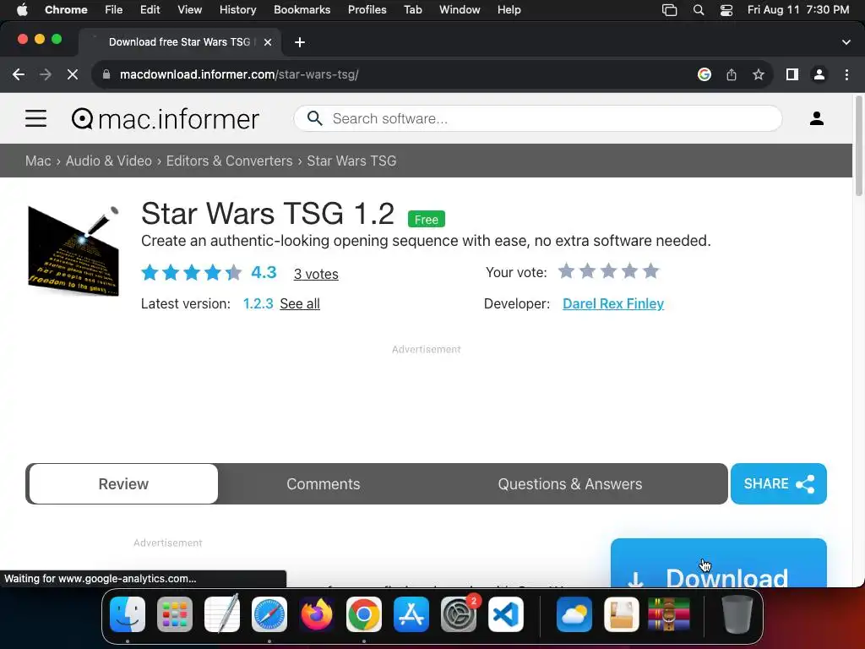
Task: Click the Google icon in the address bar
Action: (x=704, y=74)
